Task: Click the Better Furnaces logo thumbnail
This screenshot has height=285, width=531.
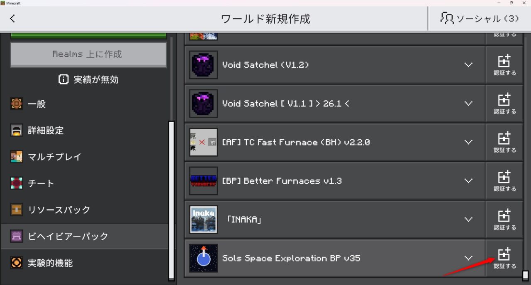Action: (204, 181)
